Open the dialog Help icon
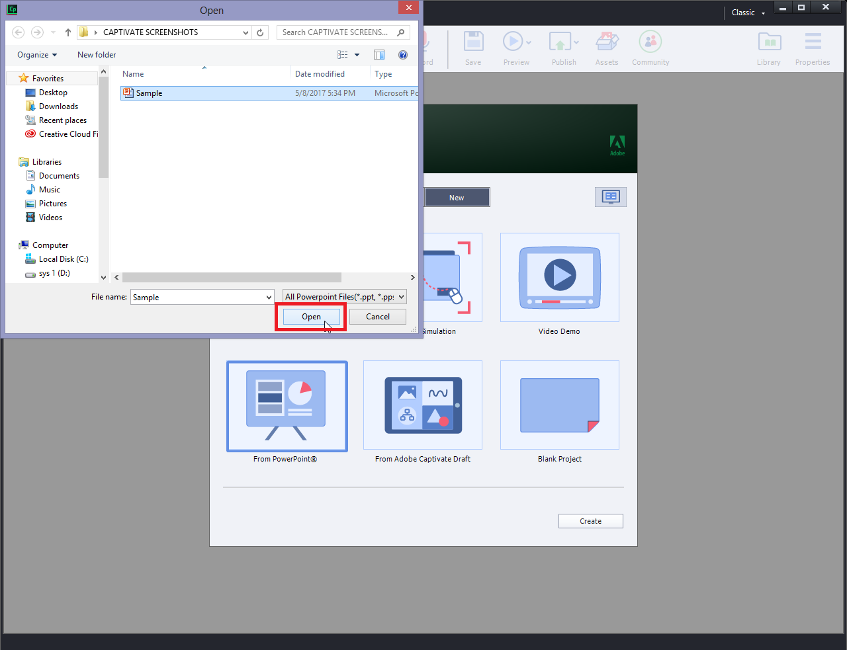 403,55
